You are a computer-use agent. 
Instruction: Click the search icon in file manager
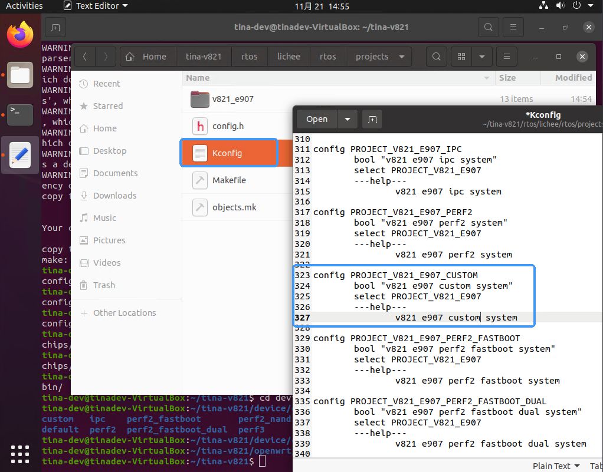[x=436, y=57]
